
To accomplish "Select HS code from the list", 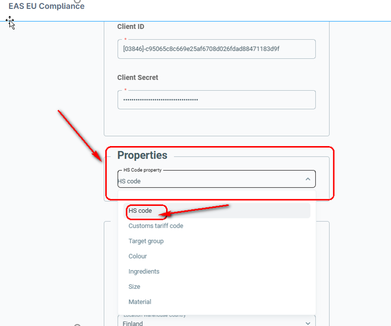I will tap(141, 211).
